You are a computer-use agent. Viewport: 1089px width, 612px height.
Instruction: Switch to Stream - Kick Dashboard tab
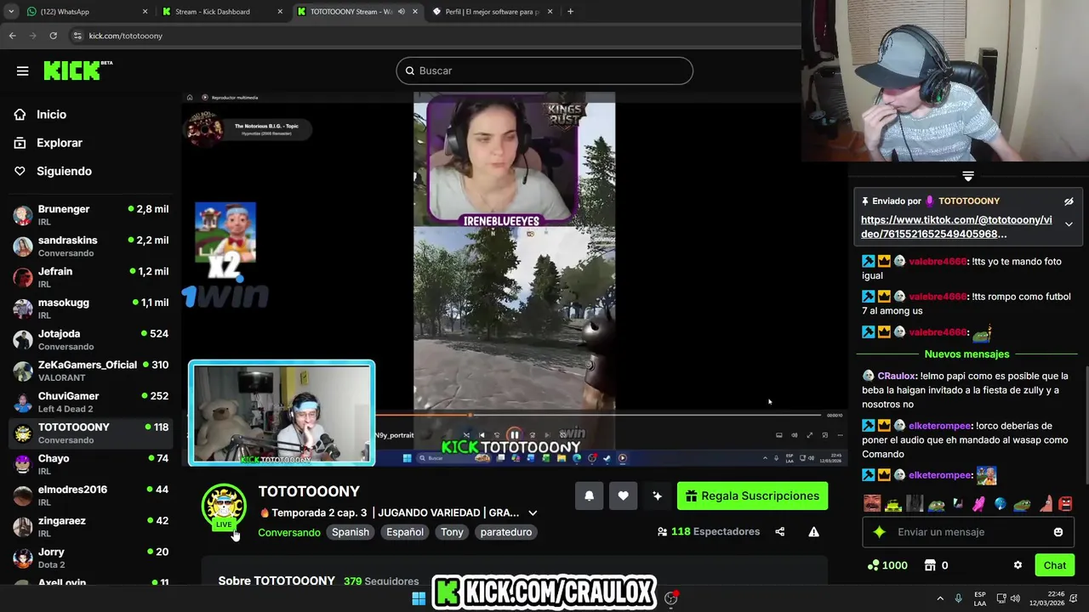221,12
